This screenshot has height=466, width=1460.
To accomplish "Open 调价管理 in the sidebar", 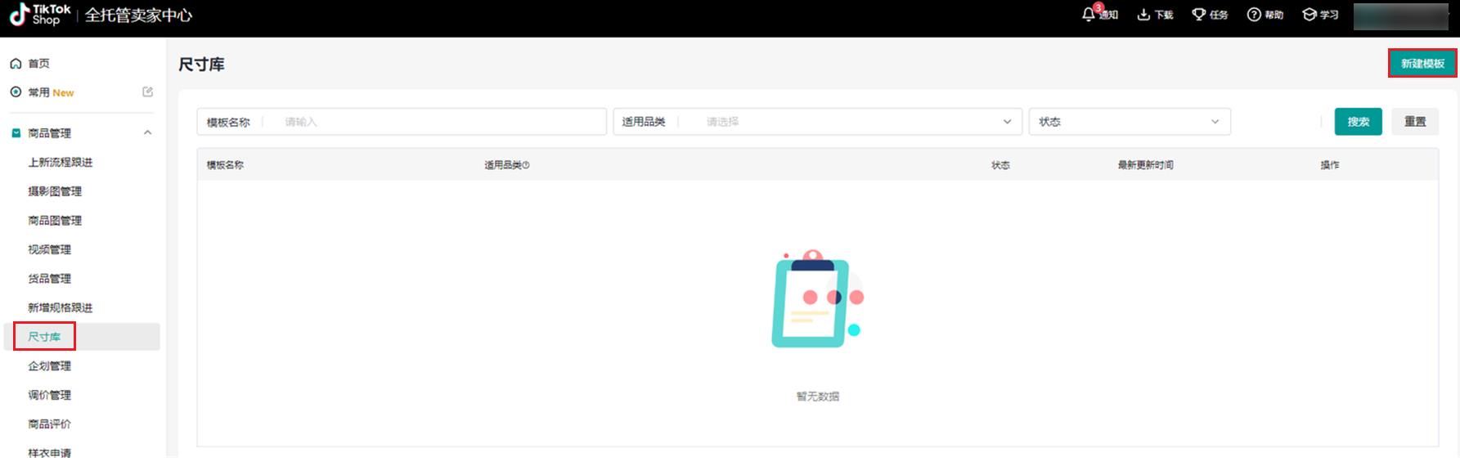I will (x=49, y=395).
